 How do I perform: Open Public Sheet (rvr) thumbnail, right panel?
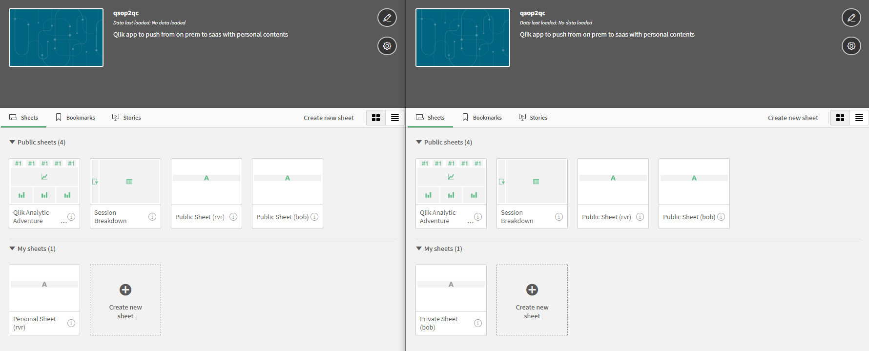tap(613, 182)
